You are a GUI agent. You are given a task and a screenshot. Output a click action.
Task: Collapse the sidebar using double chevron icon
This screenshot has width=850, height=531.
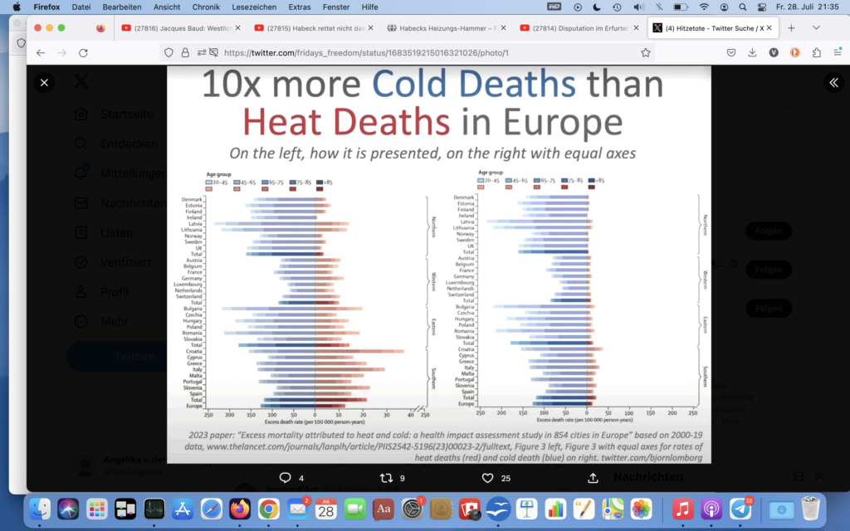point(831,82)
